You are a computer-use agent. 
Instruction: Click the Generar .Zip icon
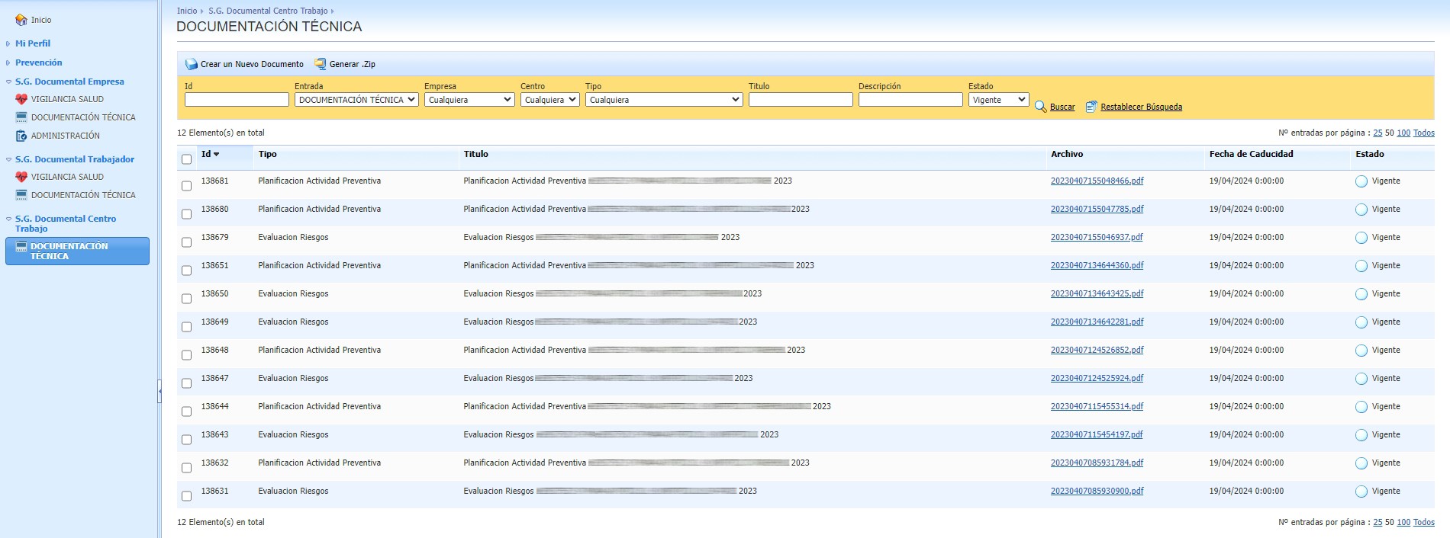coord(321,64)
